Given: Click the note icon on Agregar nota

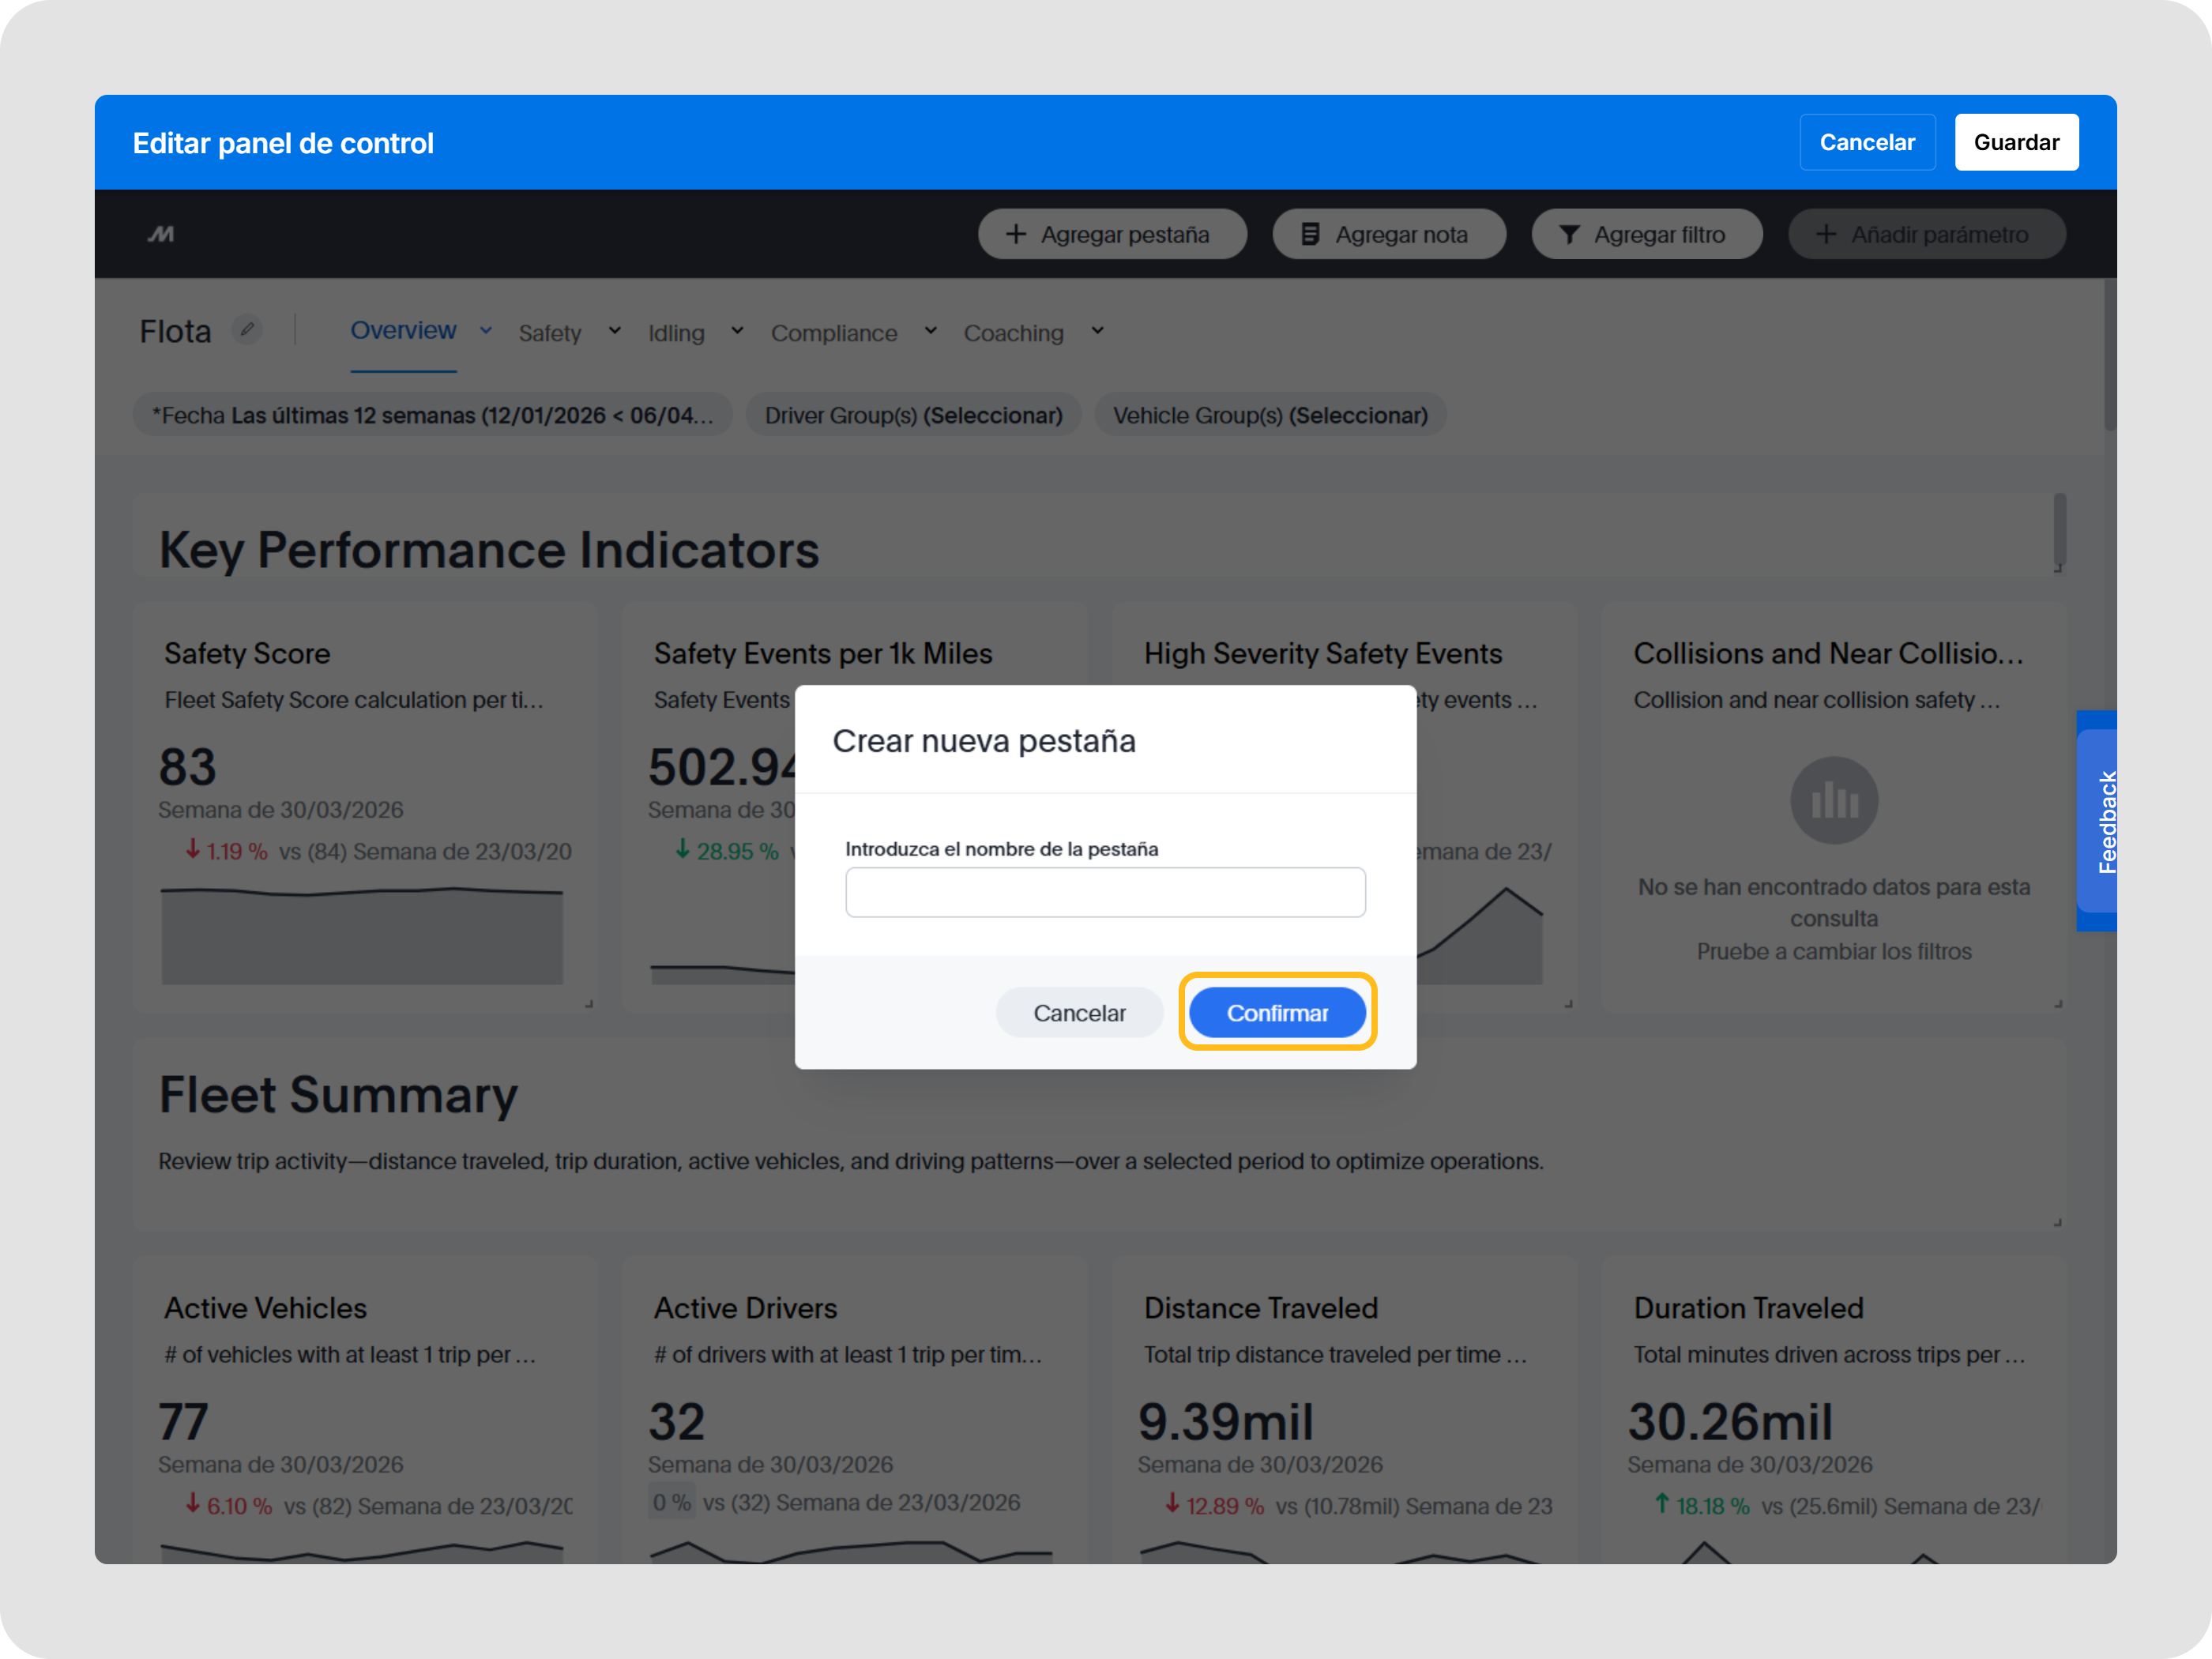Looking at the screenshot, I should [x=1310, y=234].
